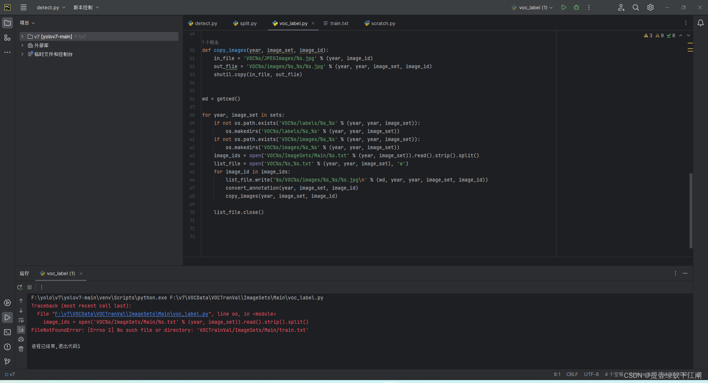Open voc_label.py traceback link at line 66
The image size is (708, 383).
pyautogui.click(x=131, y=314)
